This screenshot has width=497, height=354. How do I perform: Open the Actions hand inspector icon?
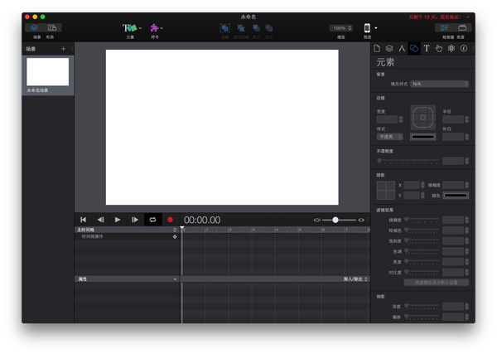[x=439, y=49]
